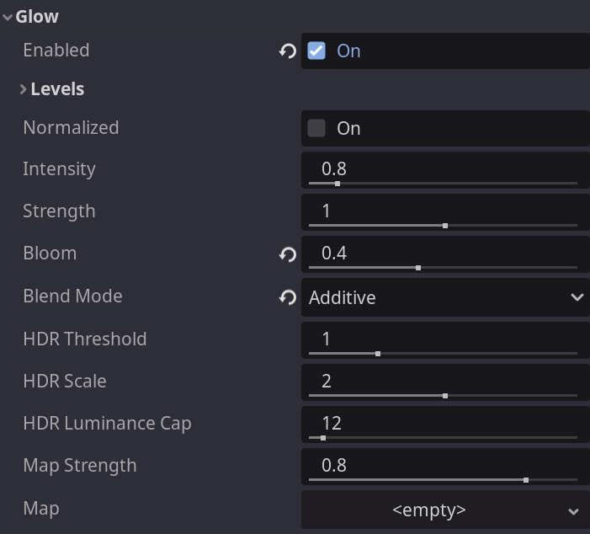Screen dimensions: 590x534
Task: Click the Intensity slider handle
Action: (338, 184)
